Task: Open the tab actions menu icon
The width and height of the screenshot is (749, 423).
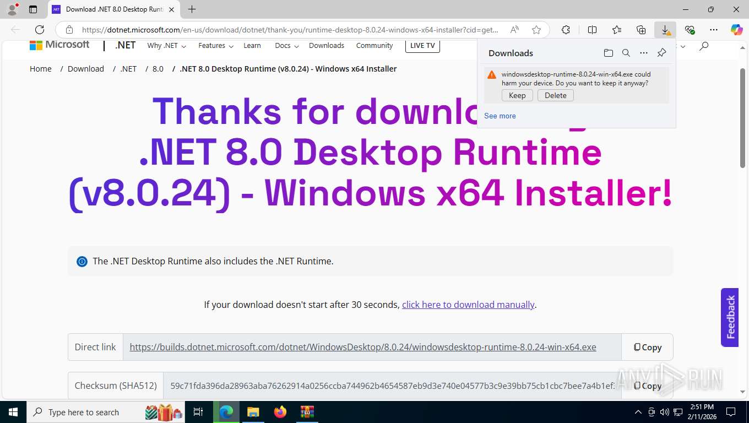Action: point(33,9)
